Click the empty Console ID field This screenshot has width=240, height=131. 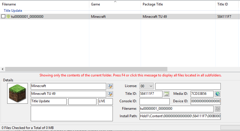154,101
